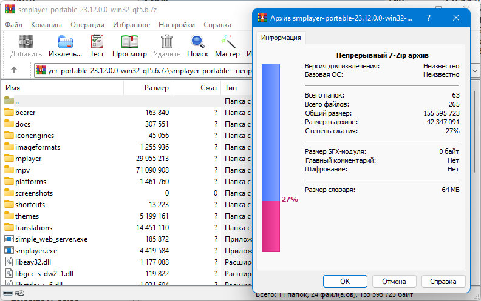Click the Размер в архиве value 42 347 091
481x301 pixels.
[x=443, y=122]
